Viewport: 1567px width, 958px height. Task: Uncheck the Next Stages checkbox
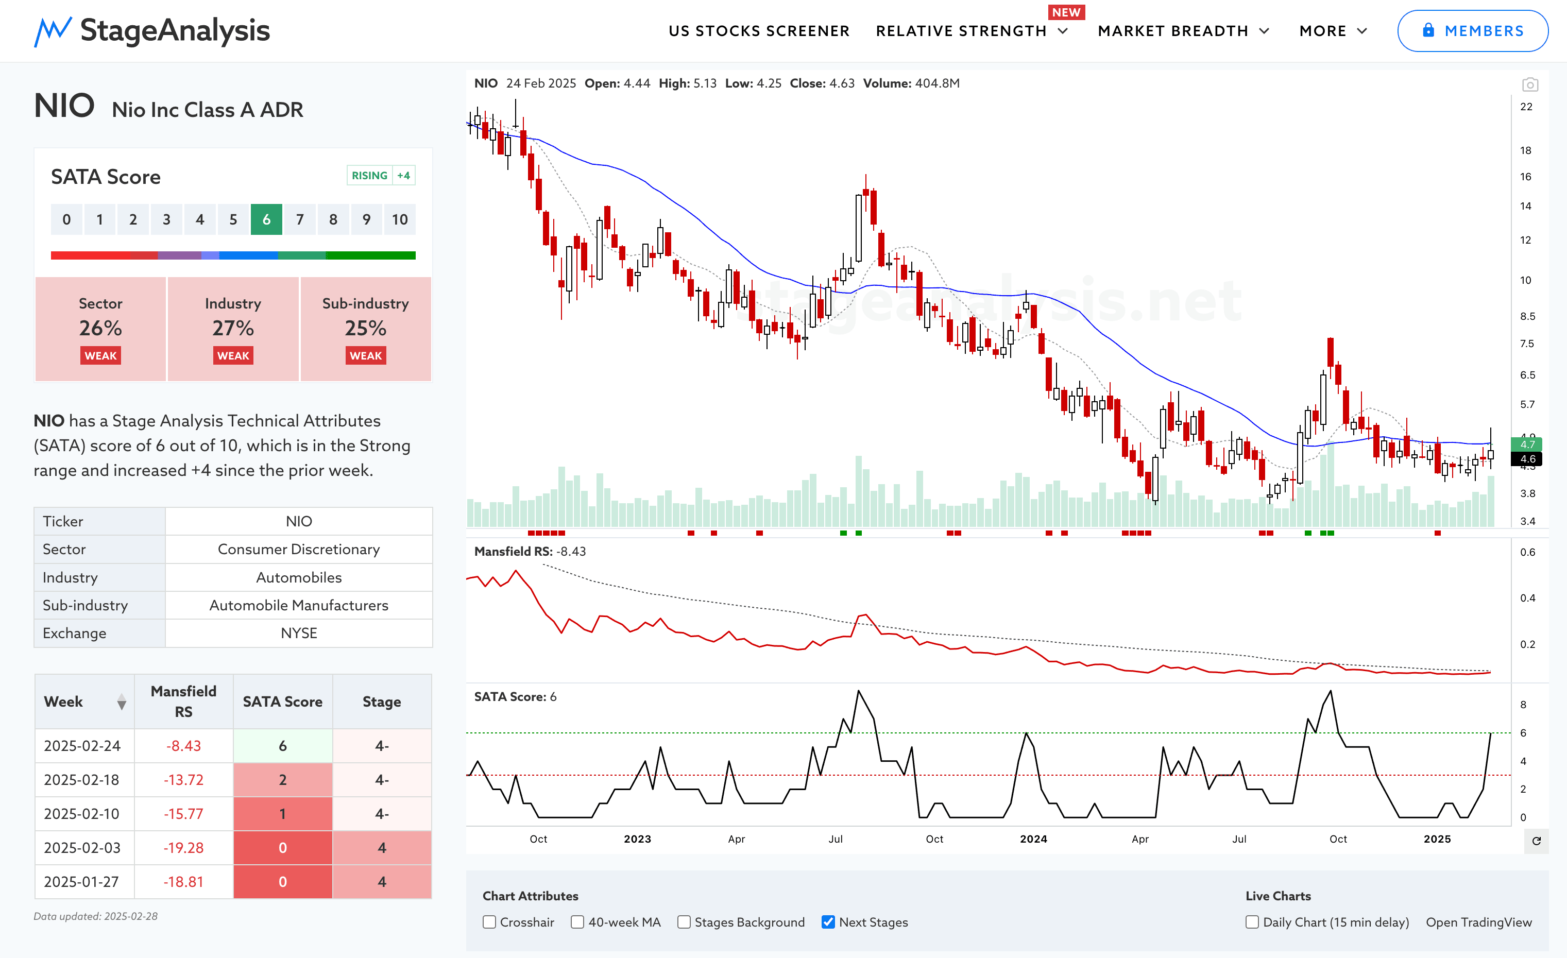pos(827,922)
